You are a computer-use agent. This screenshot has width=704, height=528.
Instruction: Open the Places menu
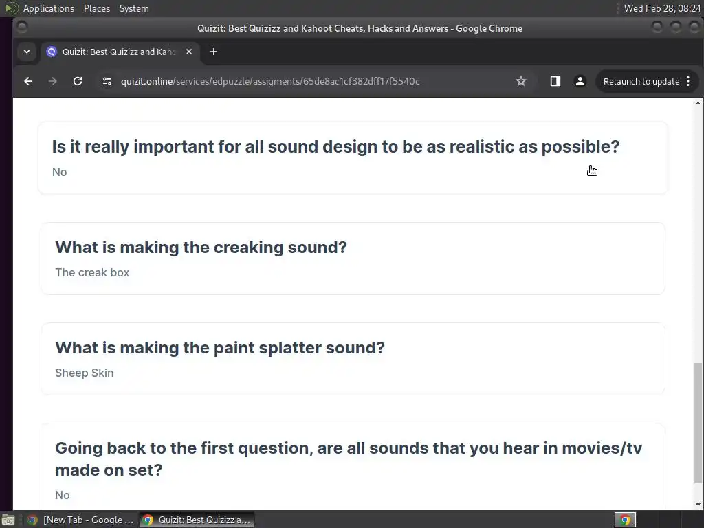(x=97, y=8)
